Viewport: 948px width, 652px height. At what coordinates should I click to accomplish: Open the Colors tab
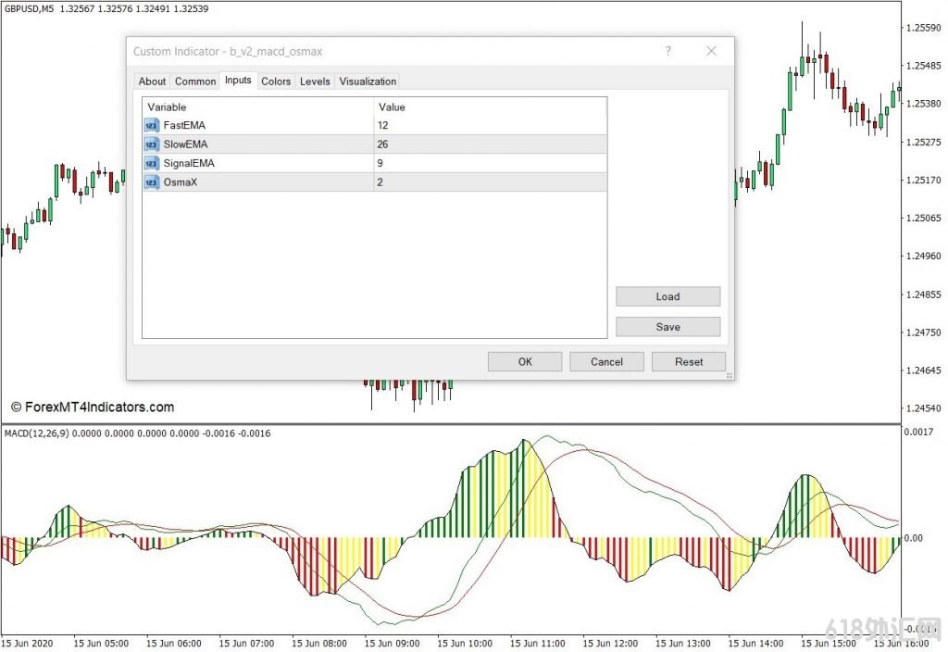pos(276,81)
